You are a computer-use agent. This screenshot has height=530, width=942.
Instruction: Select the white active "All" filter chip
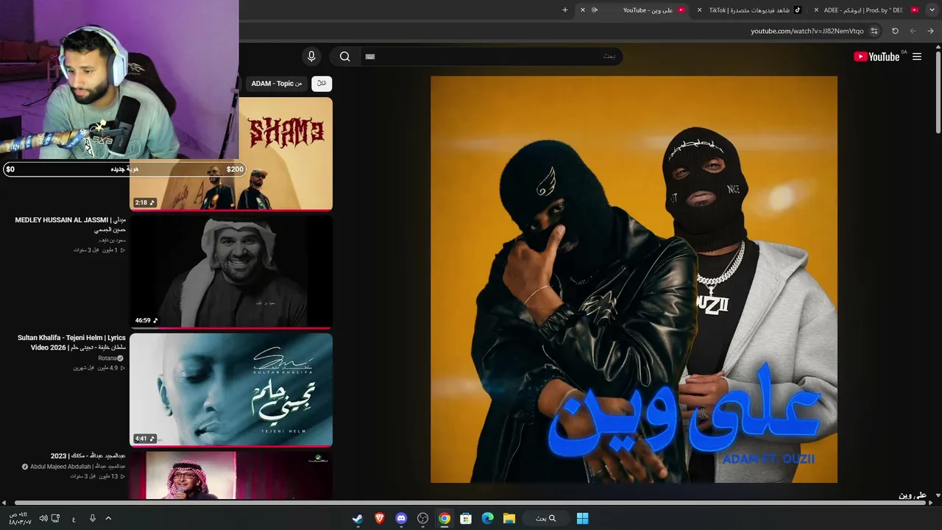click(322, 84)
